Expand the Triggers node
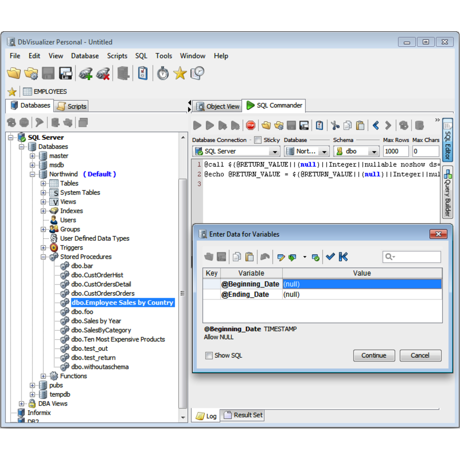Viewport: 460px width, 460px height. tap(43, 248)
